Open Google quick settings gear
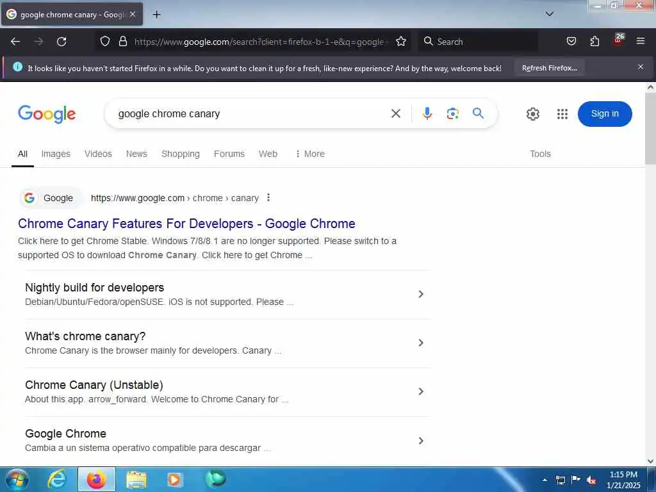This screenshot has width=656, height=492. click(532, 114)
